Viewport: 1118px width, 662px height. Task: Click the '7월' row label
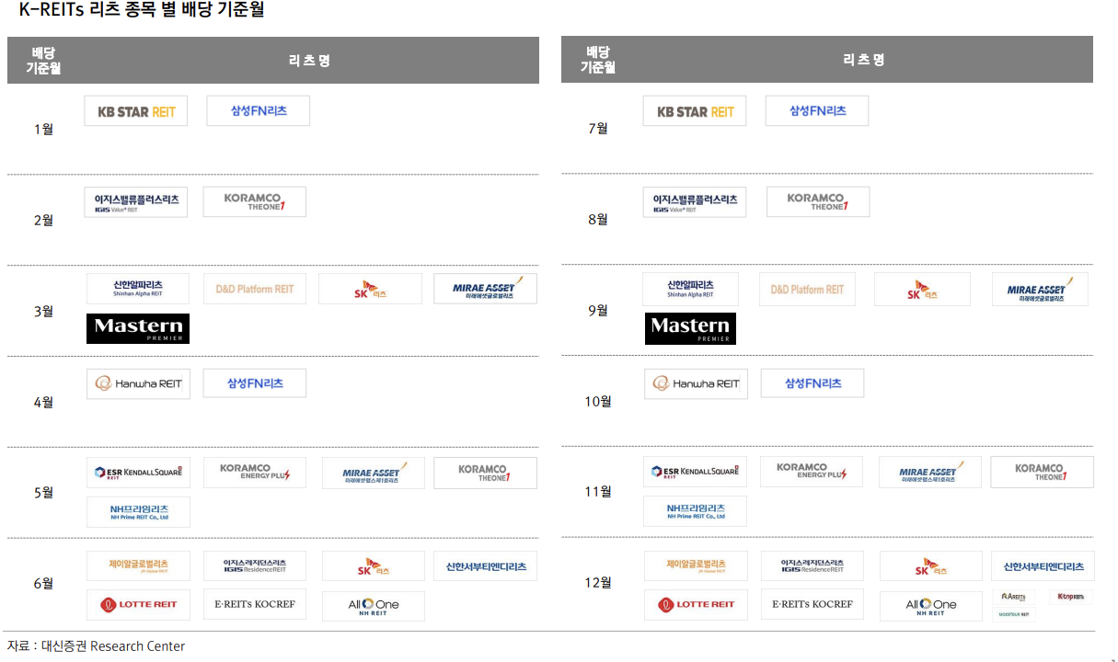coord(598,129)
